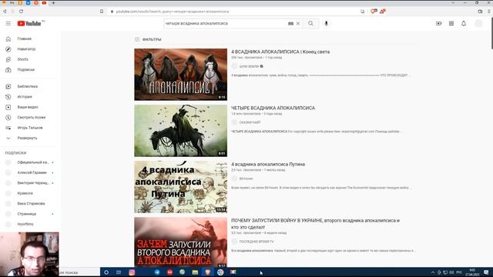Click the search magnifier button

coord(310,24)
